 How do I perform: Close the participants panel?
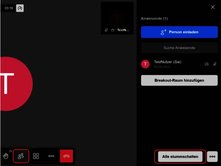(213, 7)
